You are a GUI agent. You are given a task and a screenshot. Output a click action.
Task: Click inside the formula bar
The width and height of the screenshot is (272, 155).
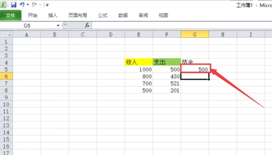182,25
